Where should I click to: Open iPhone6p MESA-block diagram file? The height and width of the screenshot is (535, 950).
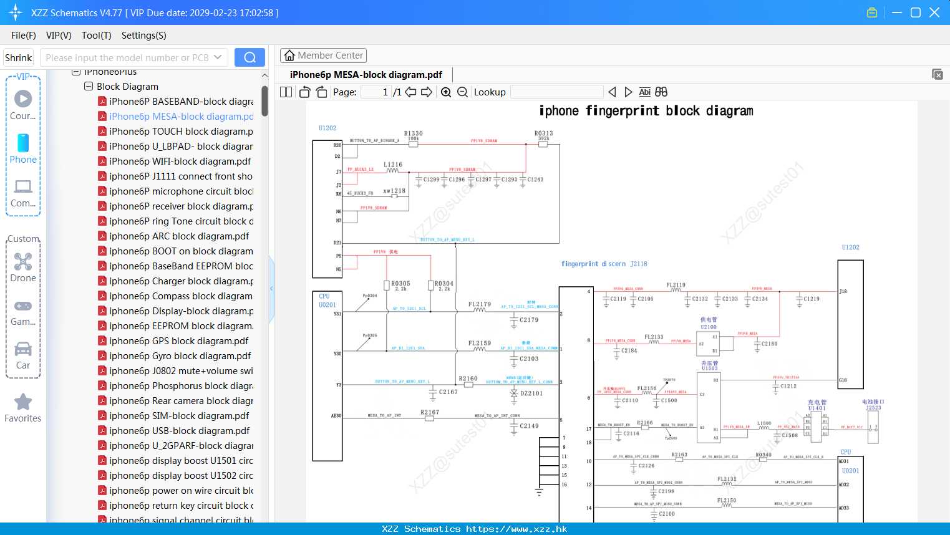click(175, 116)
